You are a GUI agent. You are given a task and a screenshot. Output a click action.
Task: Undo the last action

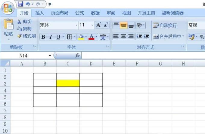click(28, 4)
